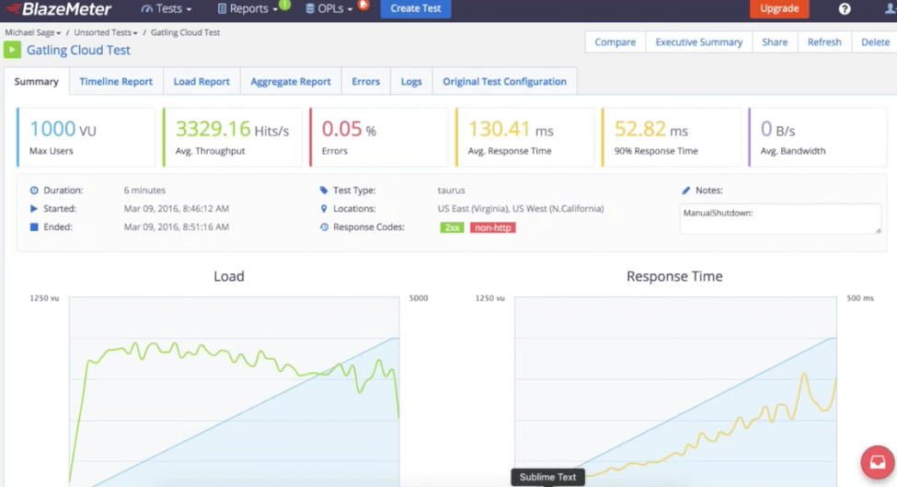This screenshot has height=487, width=897.
Task: Click the green Reports notification badge
Action: pyautogui.click(x=285, y=5)
